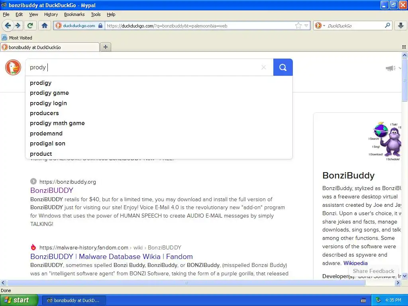Click the DuckDuckGo duck logo
Image resolution: width=408 pixels, height=306 pixels.
pyautogui.click(x=13, y=67)
